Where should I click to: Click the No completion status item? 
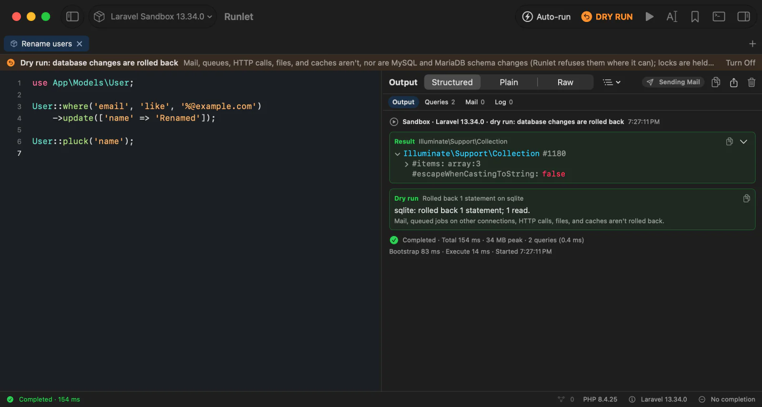pyautogui.click(x=727, y=399)
